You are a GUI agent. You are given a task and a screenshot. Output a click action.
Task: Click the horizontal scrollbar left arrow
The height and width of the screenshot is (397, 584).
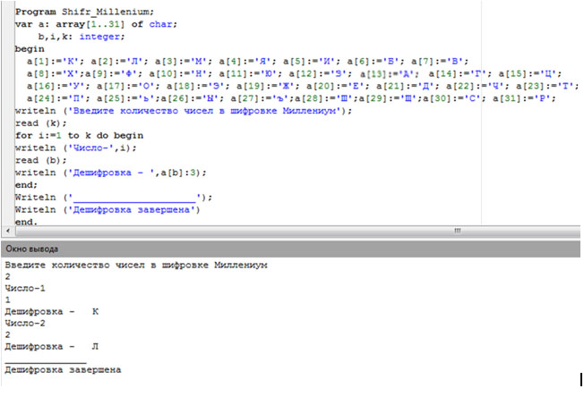tap(7, 231)
